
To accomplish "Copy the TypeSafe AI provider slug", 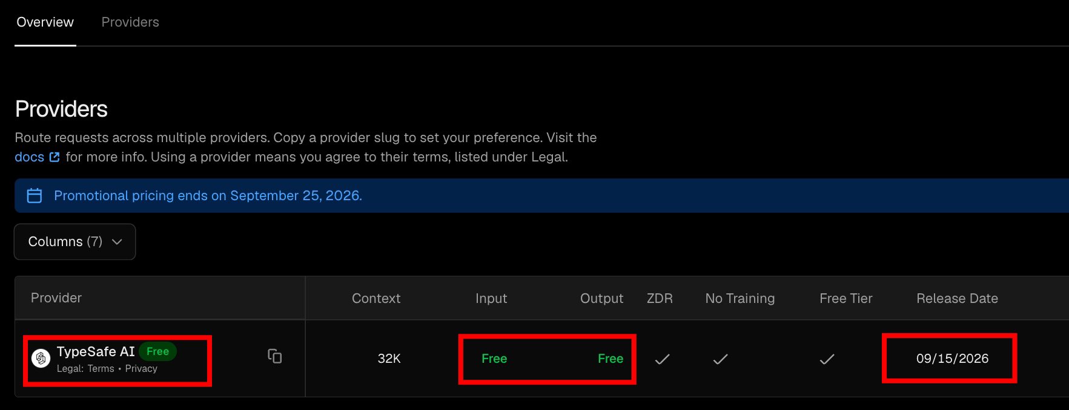I will click(275, 356).
